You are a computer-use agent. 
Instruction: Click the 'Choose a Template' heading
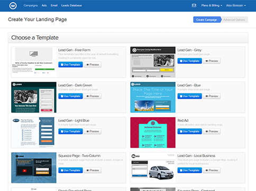[x=35, y=37]
